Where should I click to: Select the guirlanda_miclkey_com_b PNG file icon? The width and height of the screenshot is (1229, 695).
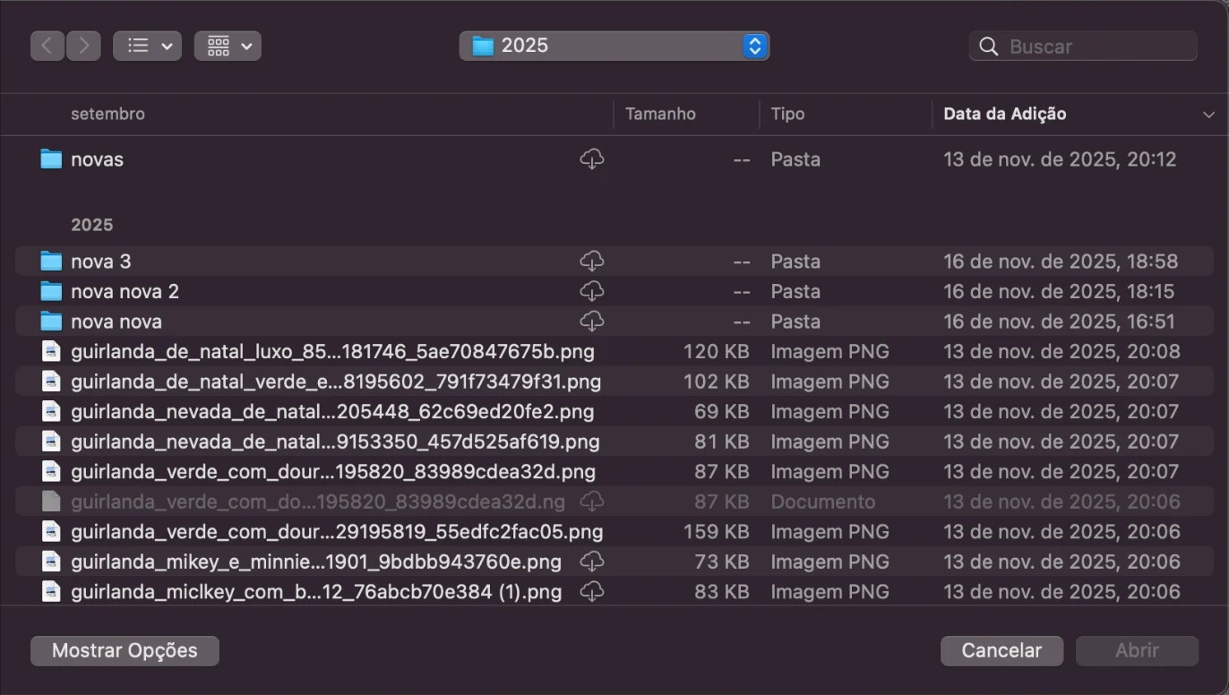pyautogui.click(x=51, y=592)
